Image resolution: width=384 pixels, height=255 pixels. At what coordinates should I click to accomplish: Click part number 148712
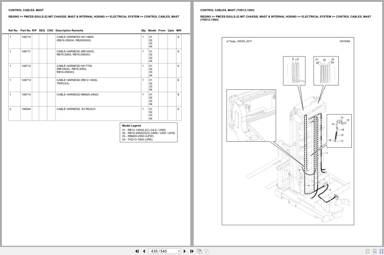(x=26, y=66)
